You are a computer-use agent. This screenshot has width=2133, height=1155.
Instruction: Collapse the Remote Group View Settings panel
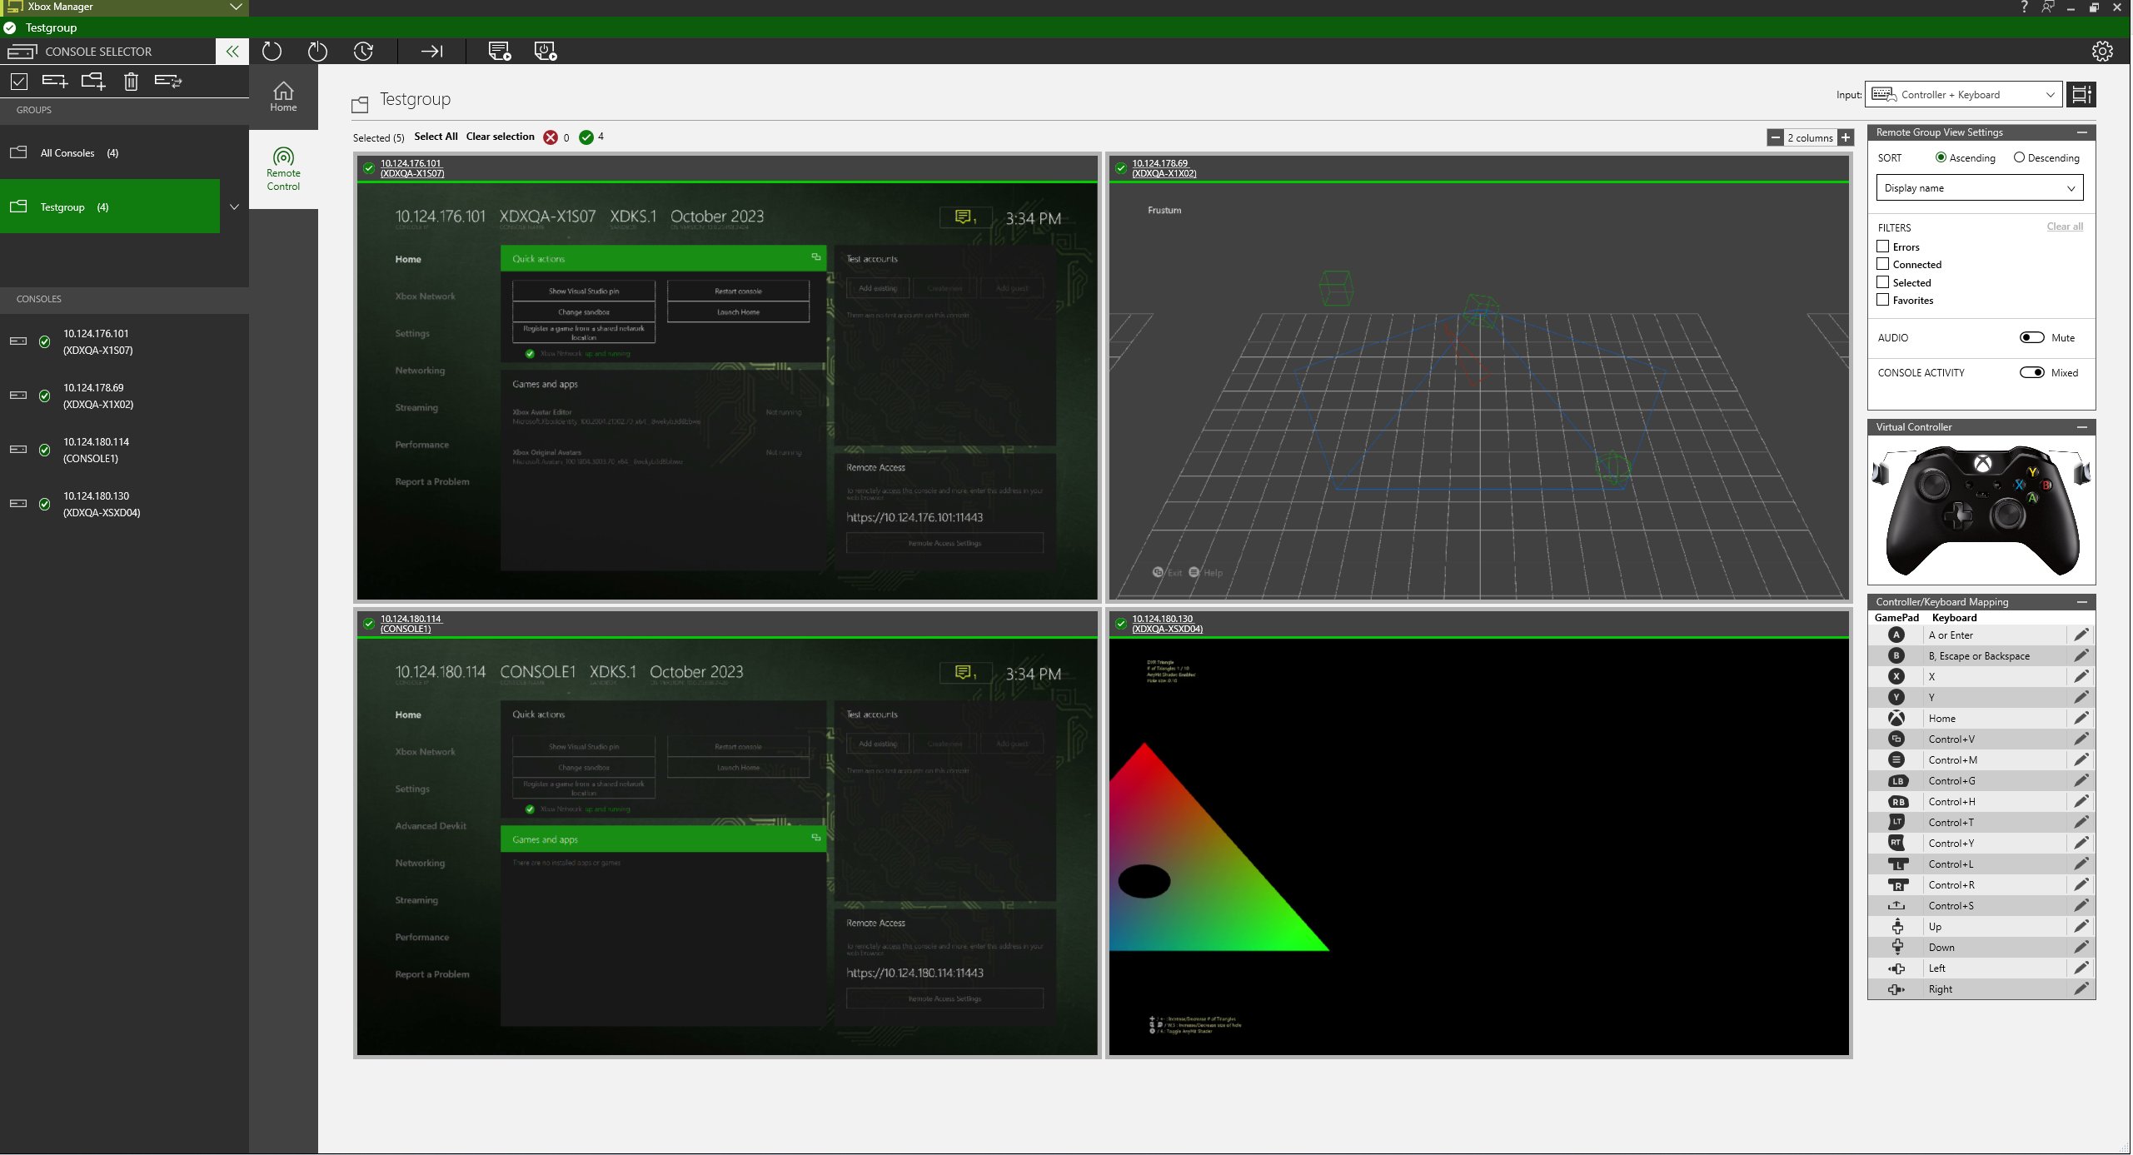[2081, 132]
